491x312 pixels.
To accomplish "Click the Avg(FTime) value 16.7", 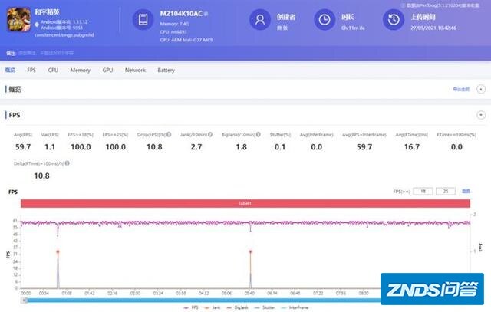I will (412, 146).
